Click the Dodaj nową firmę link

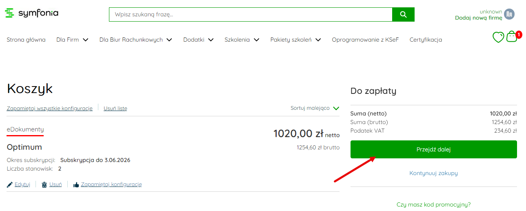coord(479,18)
